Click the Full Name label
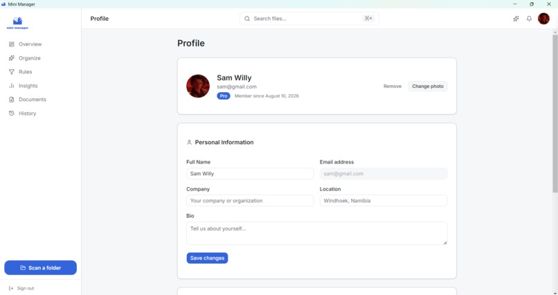The image size is (558, 295). pyautogui.click(x=198, y=162)
